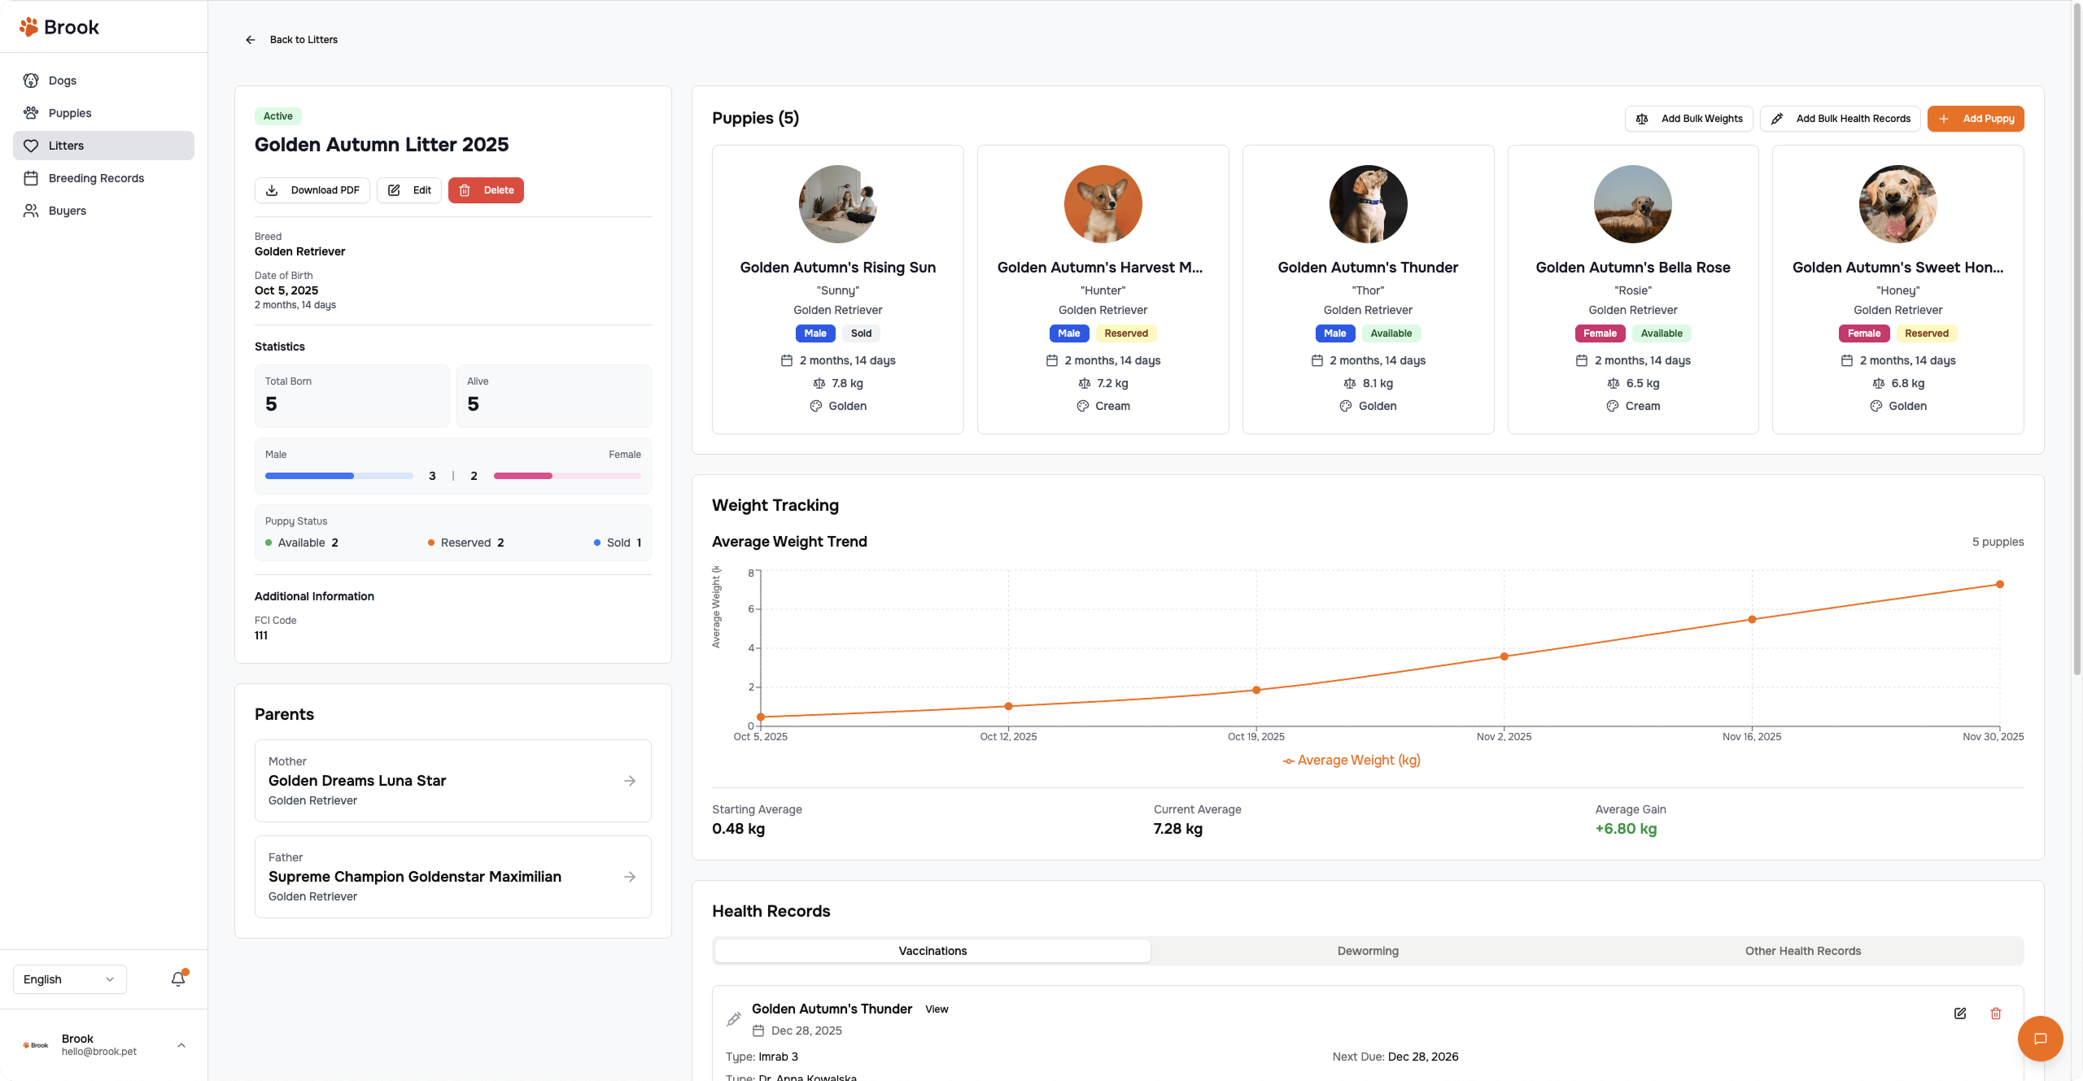Edit Thunder's vaccination record pencil icon

tap(1960, 1013)
